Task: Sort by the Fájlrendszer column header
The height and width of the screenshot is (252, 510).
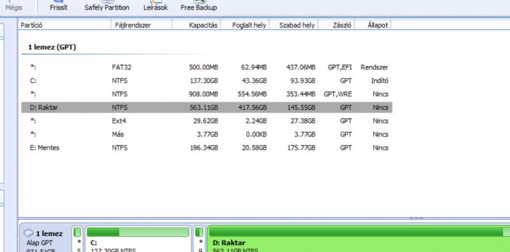Action: (142, 25)
